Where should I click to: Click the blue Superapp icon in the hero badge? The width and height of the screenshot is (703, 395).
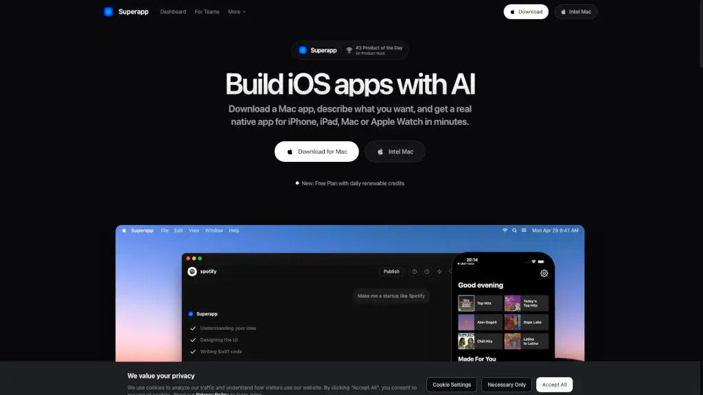(303, 50)
